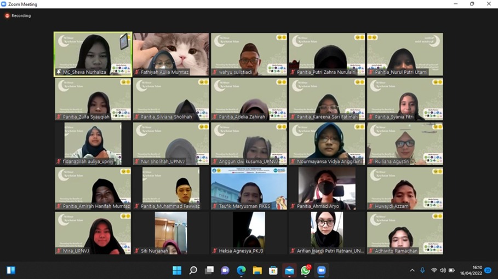Open Task View from taskbar
The width and height of the screenshot is (498, 279).
(x=209, y=270)
